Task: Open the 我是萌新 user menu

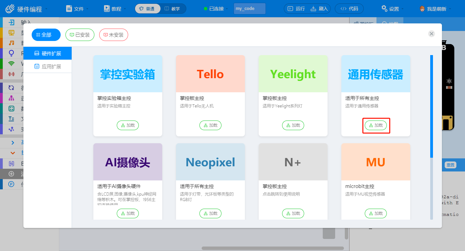Action: pos(436,9)
